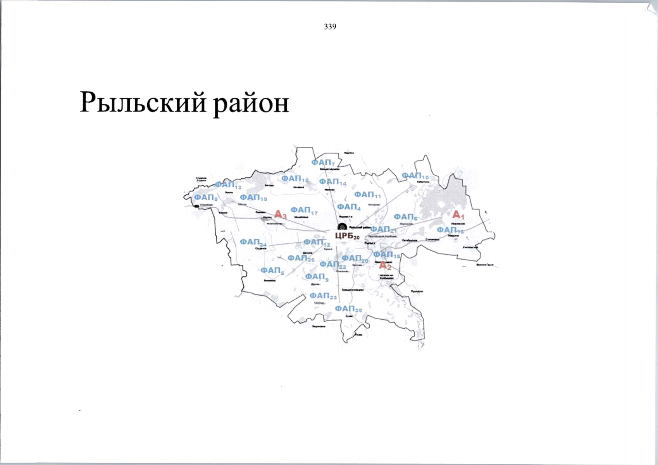Image resolution: width=658 pixels, height=465 pixels.
Task: Click the ФАП5 label near Анновка
Action: click(x=272, y=272)
